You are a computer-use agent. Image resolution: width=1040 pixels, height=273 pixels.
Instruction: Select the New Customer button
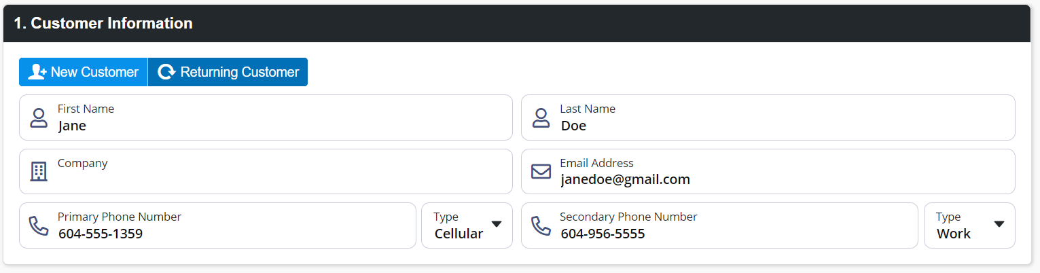83,72
